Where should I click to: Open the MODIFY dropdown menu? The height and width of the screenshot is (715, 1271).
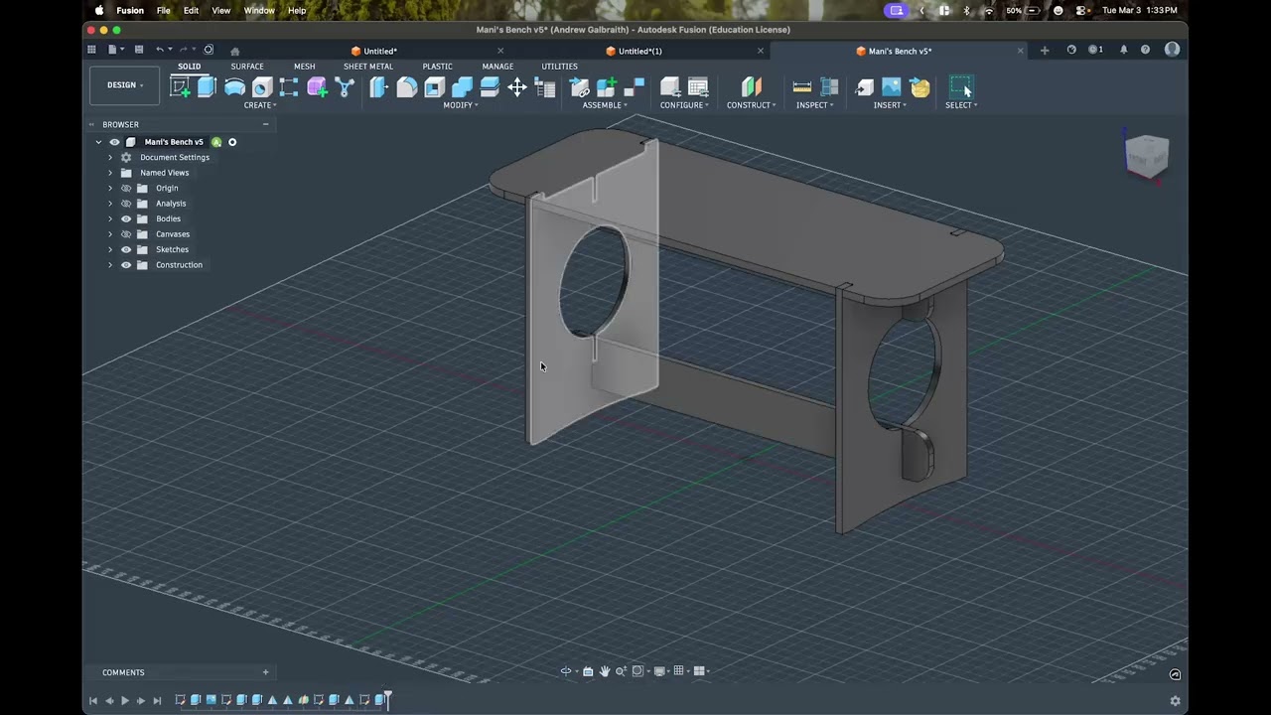460,105
